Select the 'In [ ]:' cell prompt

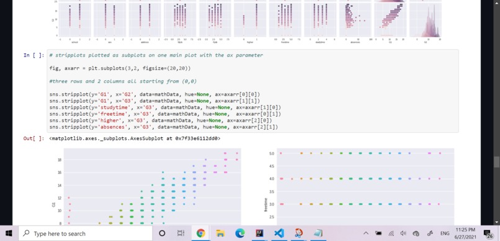[x=33, y=55]
